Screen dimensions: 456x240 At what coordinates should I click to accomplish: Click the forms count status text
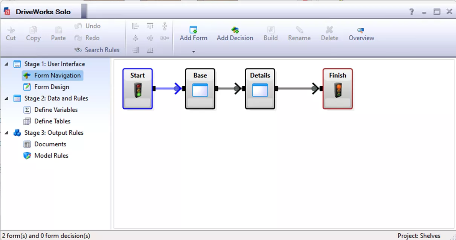coord(46,236)
